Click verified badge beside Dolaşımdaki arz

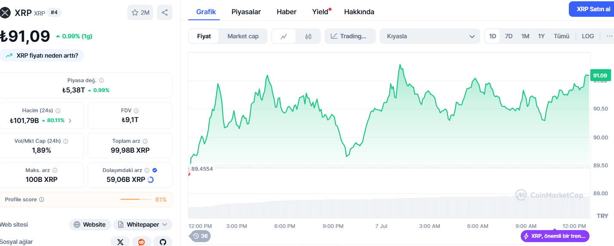pos(155,170)
